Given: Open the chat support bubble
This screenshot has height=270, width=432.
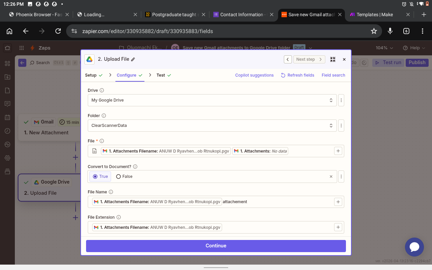Looking at the screenshot, I should tap(414, 247).
